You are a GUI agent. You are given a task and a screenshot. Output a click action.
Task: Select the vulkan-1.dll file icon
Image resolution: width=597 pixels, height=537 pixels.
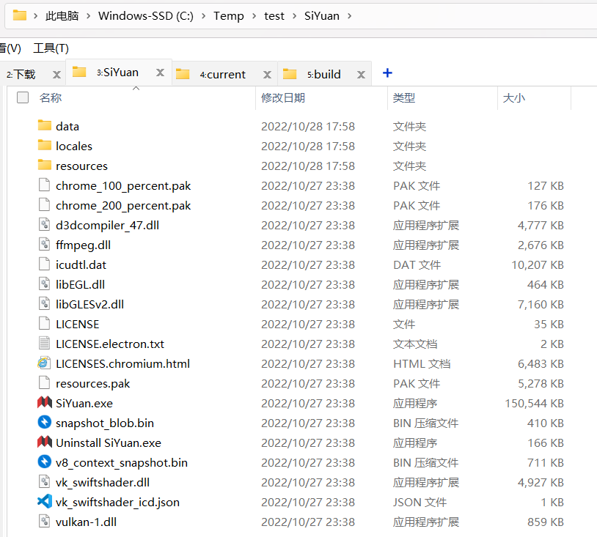coord(45,522)
